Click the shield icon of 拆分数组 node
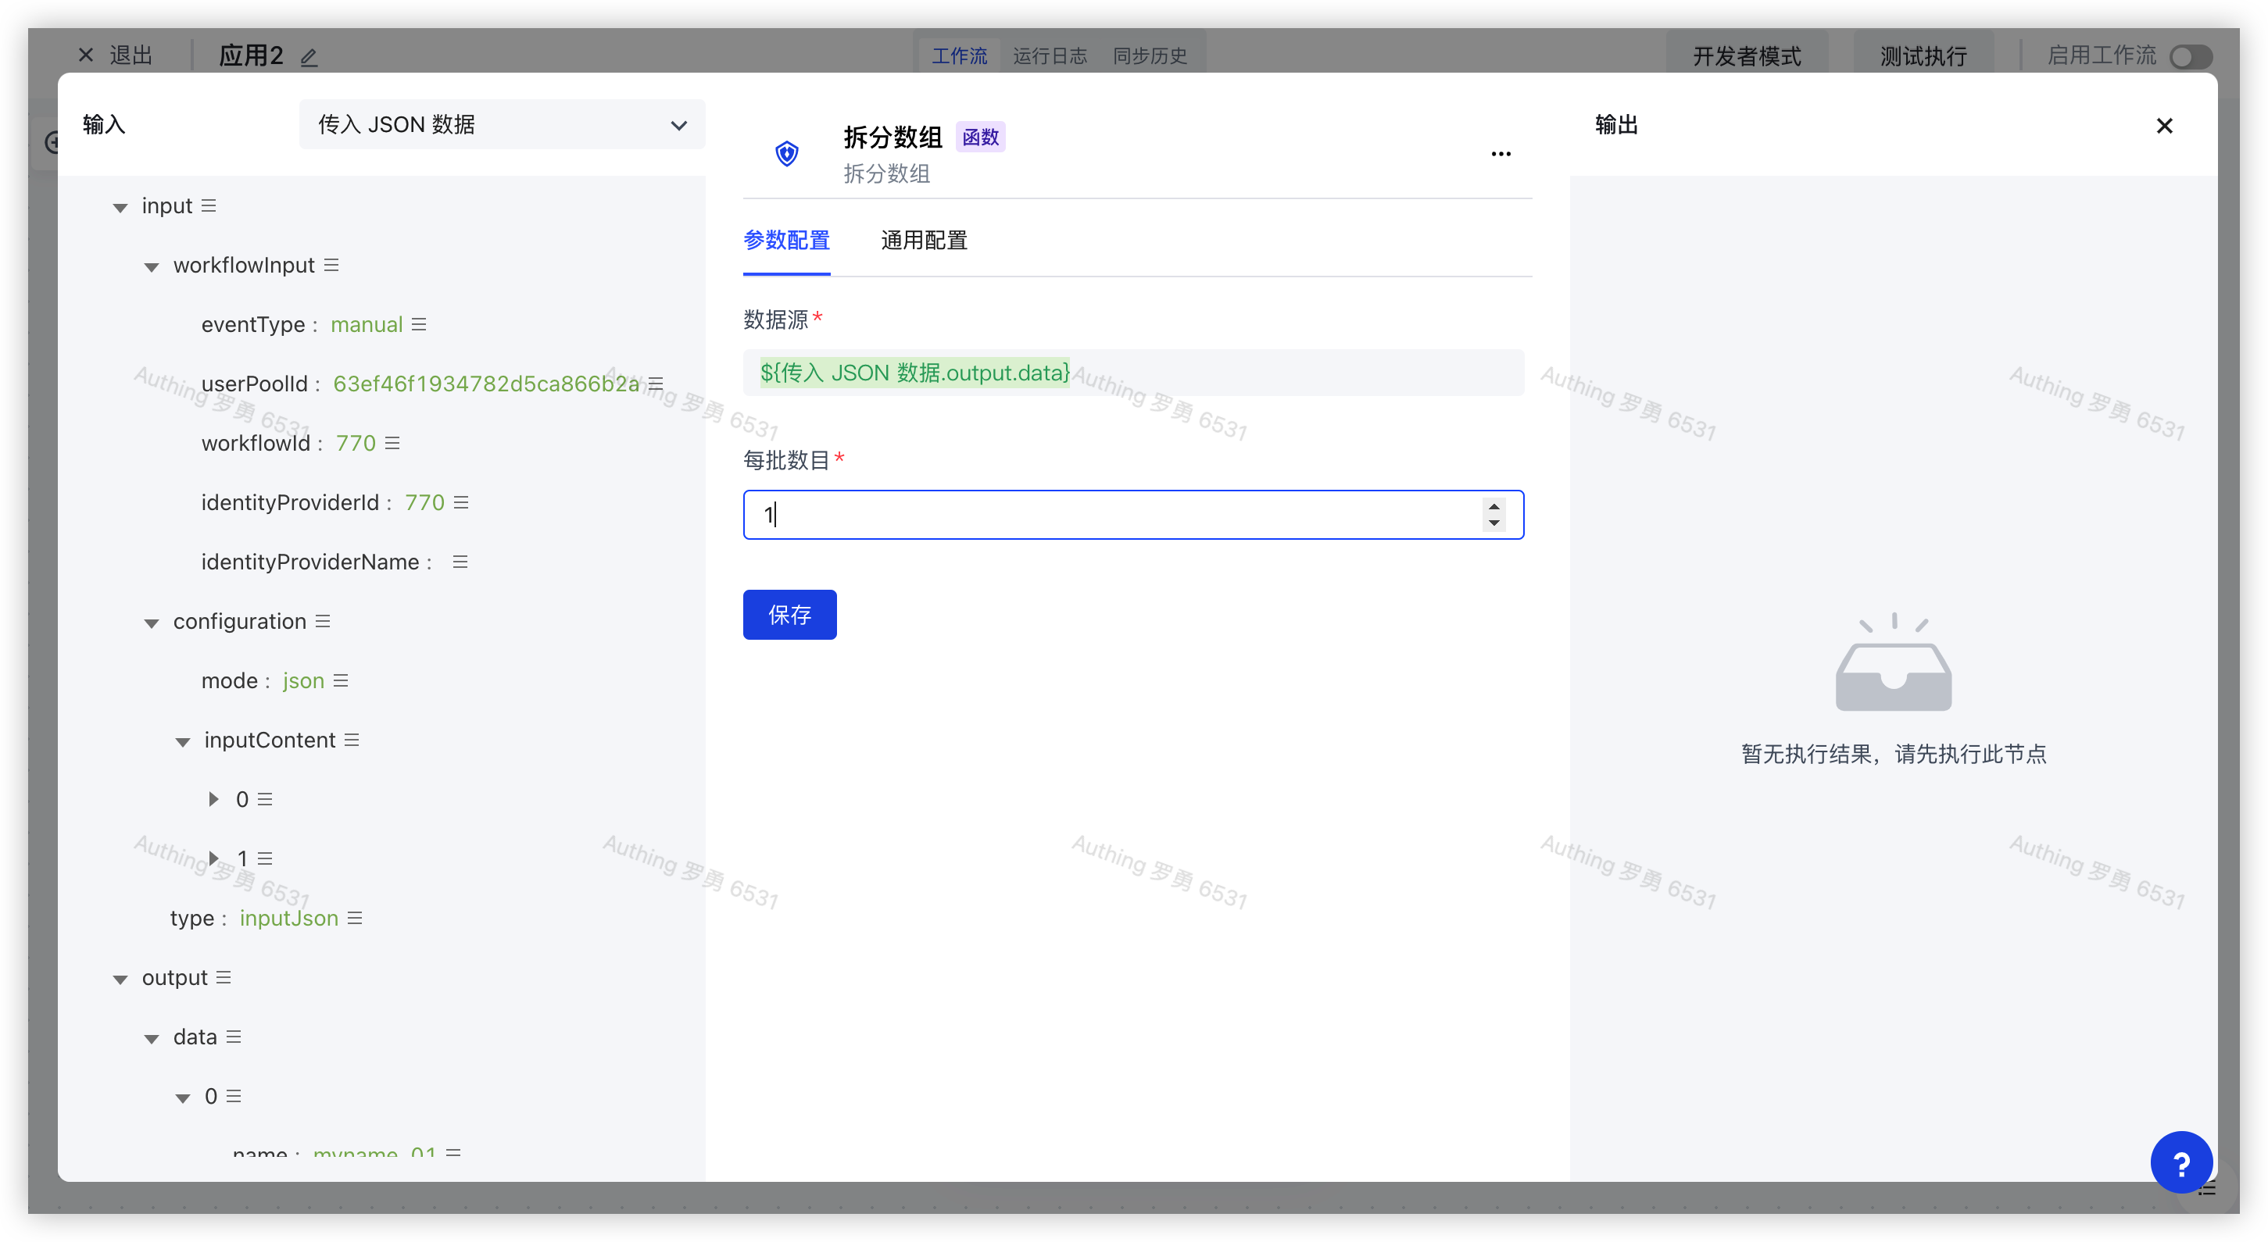Screen dimensions: 2268x1242 tap(786, 154)
